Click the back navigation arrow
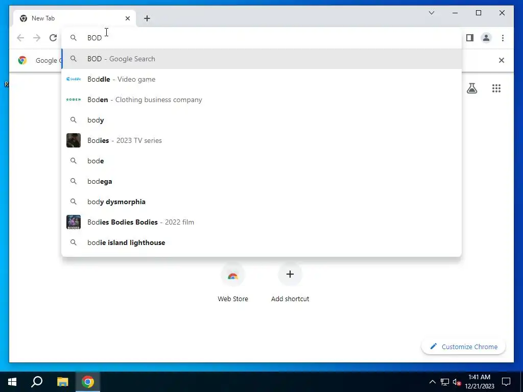523x392 pixels. (20, 38)
